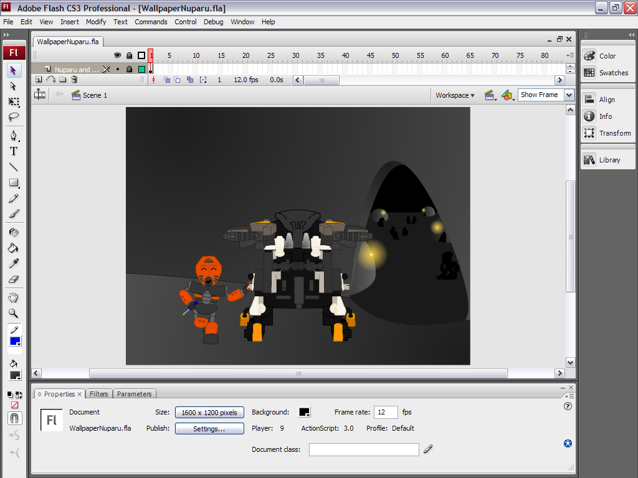Viewport: 638px width, 478px height.
Task: Select the Lasso tool
Action: click(14, 117)
